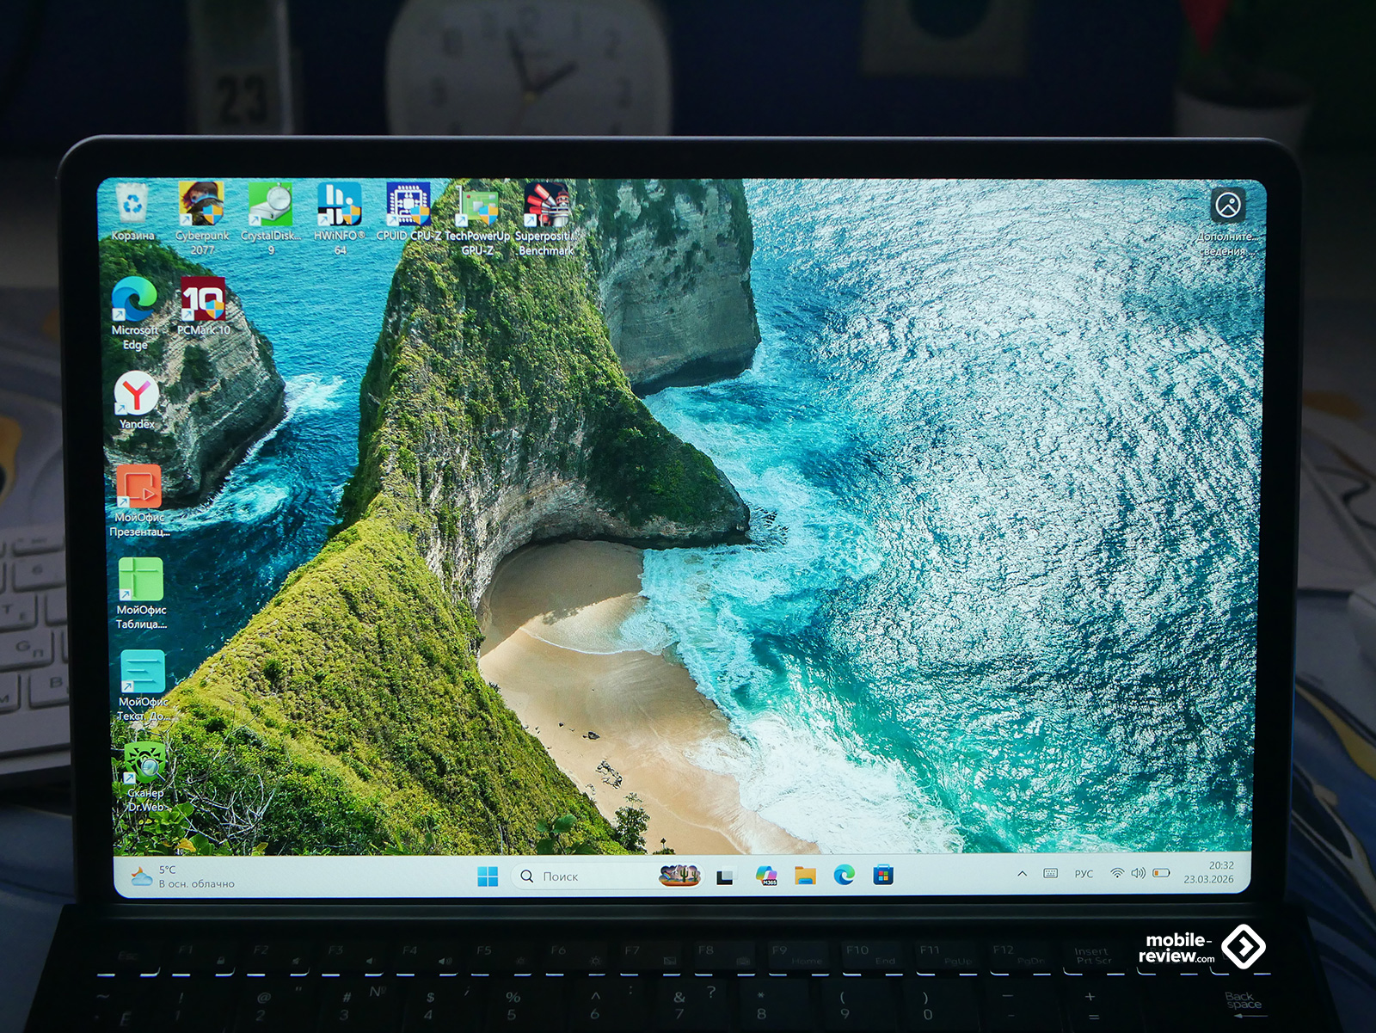Launch the PCMark 10 desktop shortcut
The height and width of the screenshot is (1033, 1376).
pos(203,299)
